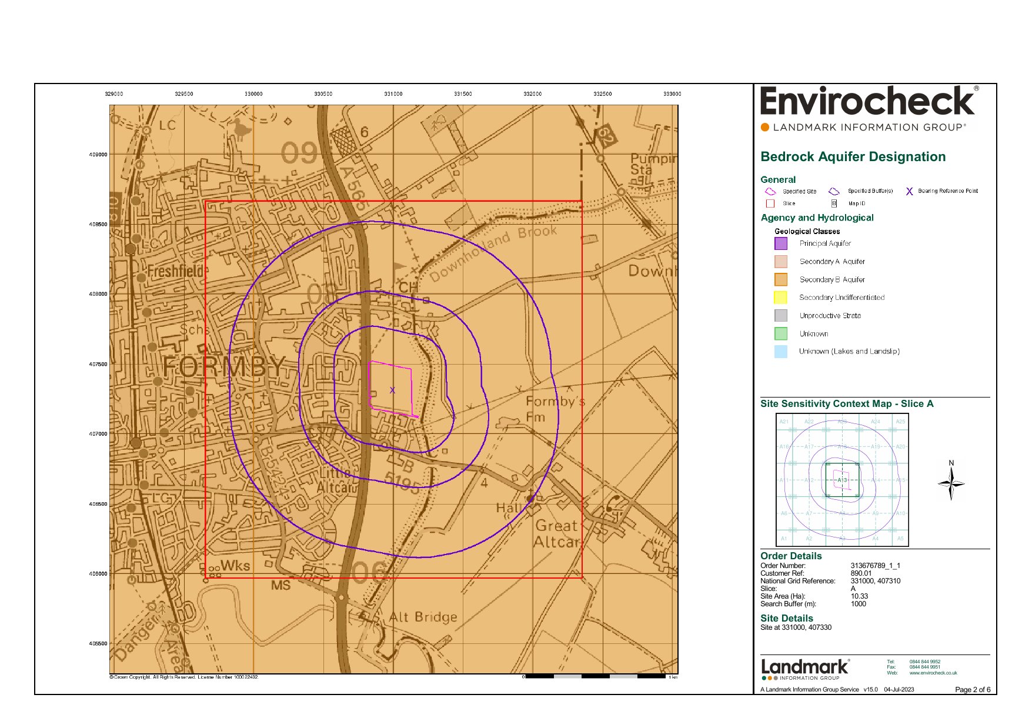The height and width of the screenshot is (728, 1032).
Task: Click the Landmark Information Group footer logo
Action: [x=805, y=669]
